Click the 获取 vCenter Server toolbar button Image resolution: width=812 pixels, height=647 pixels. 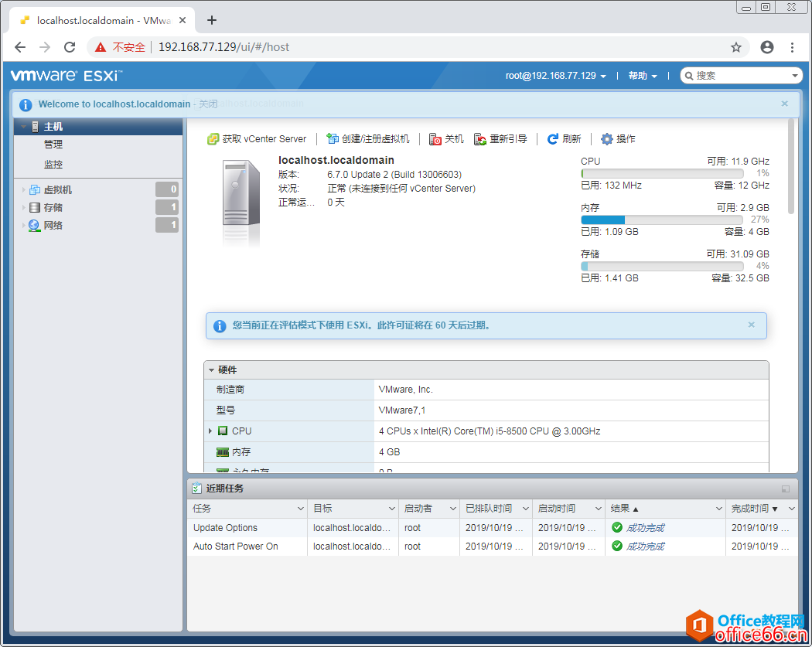[x=257, y=138]
